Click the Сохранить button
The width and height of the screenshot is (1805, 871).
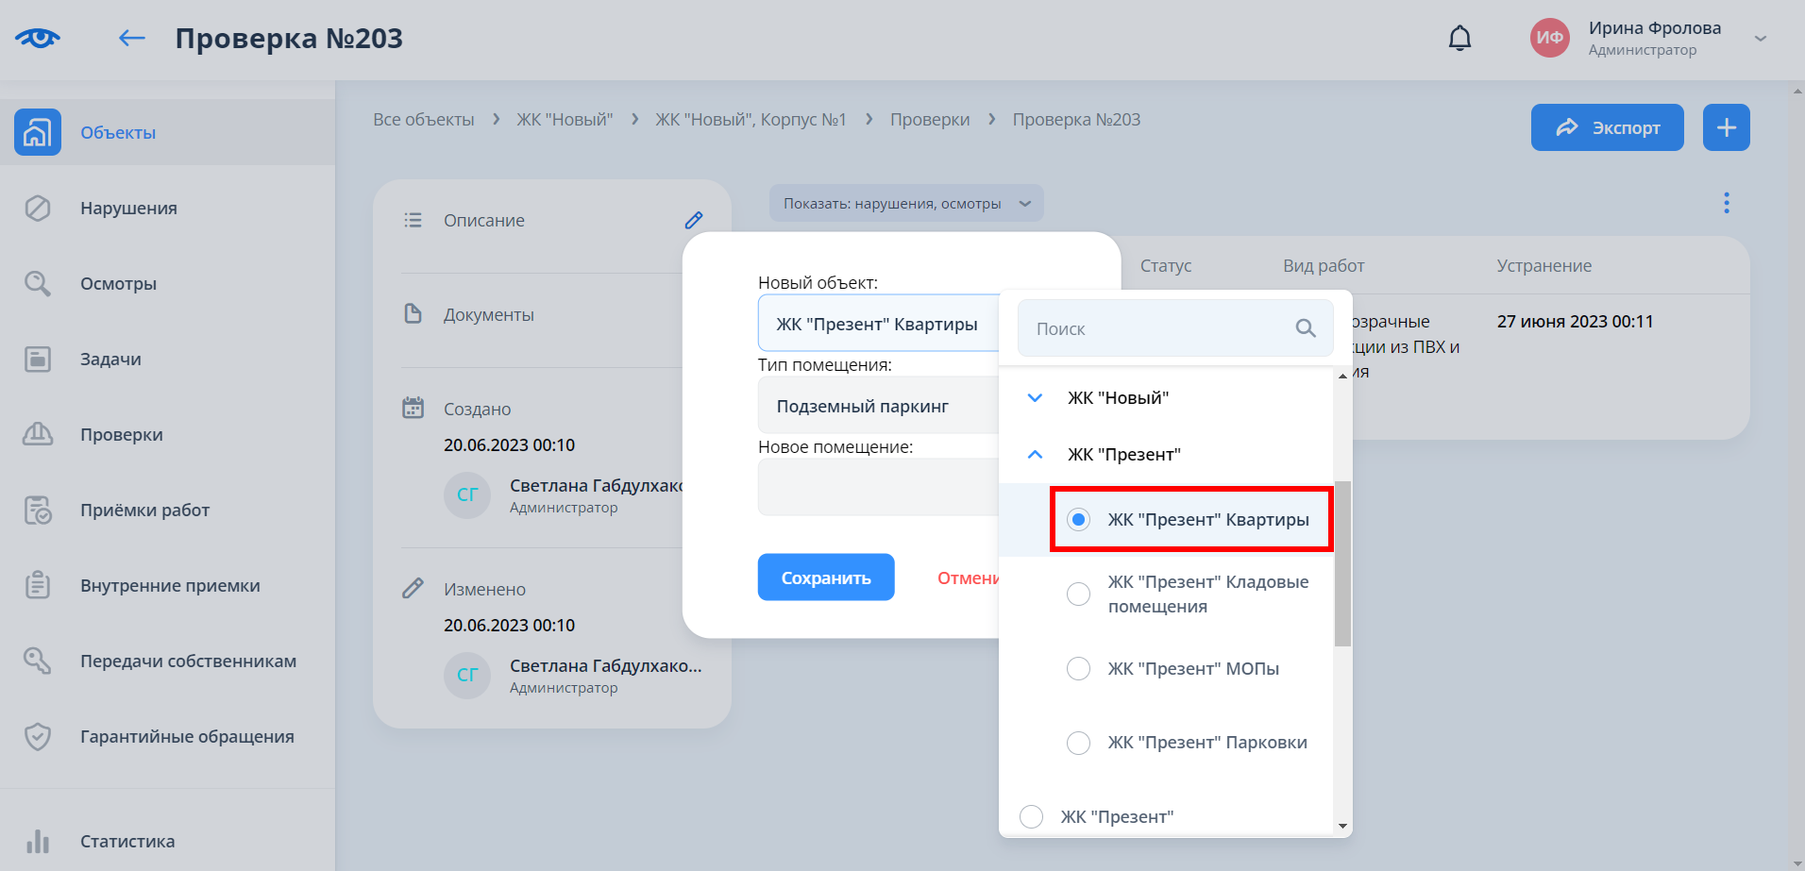tap(825, 578)
